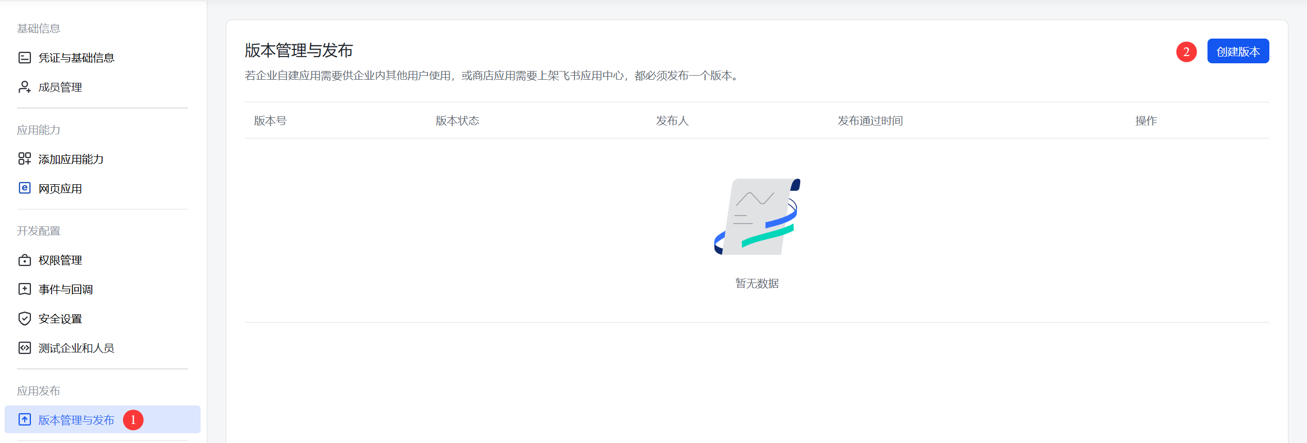
Task: Click the 事件与回调 icon
Action: click(x=24, y=289)
